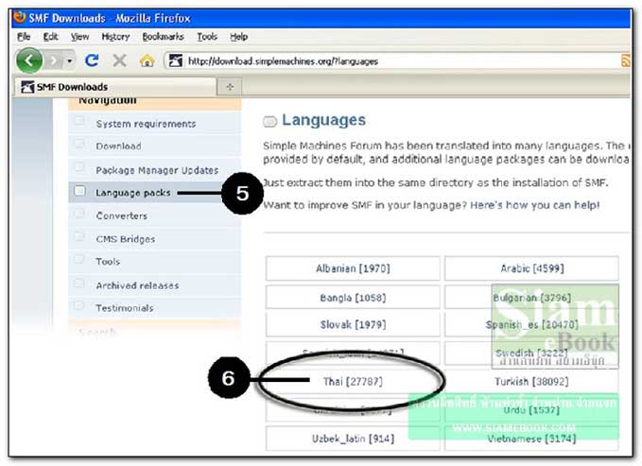Select the SMF Downloads tab
The width and height of the screenshot is (642, 466).
point(116,87)
